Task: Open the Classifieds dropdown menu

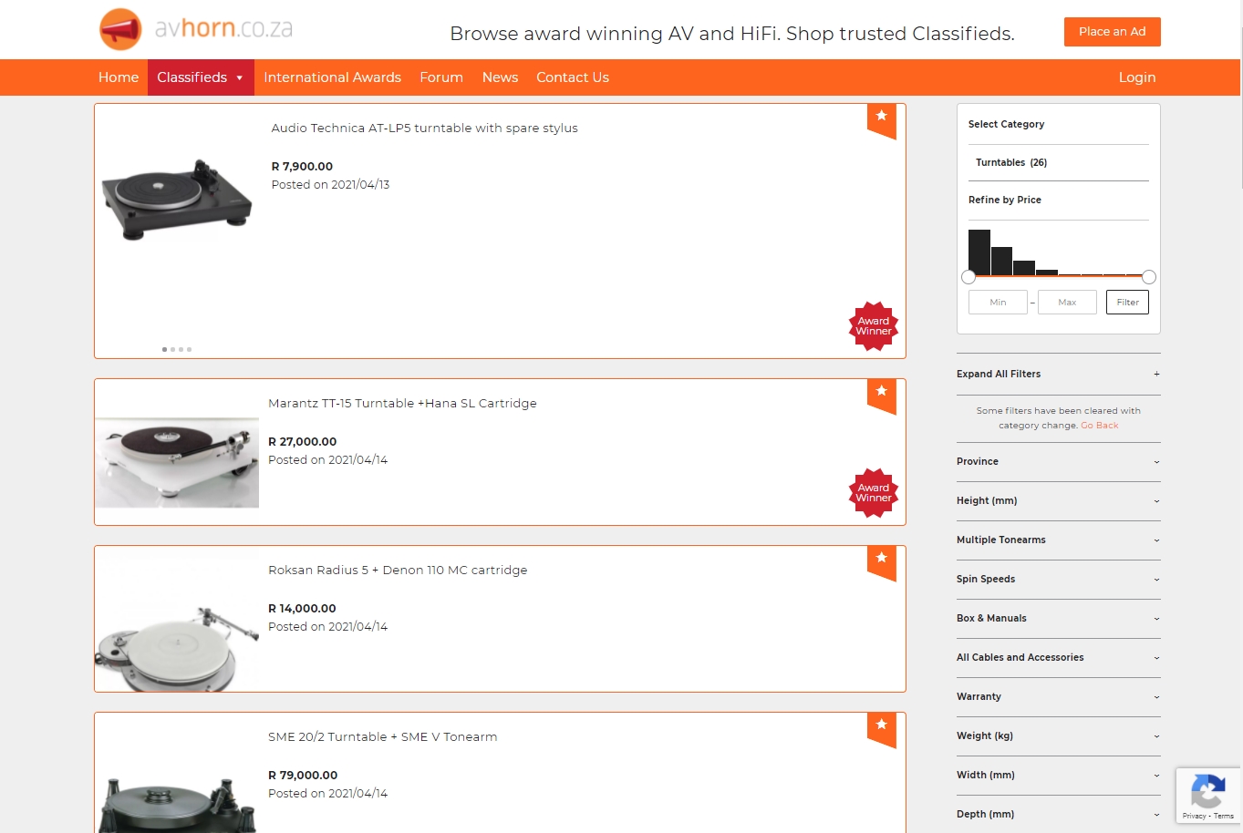Action: (201, 77)
